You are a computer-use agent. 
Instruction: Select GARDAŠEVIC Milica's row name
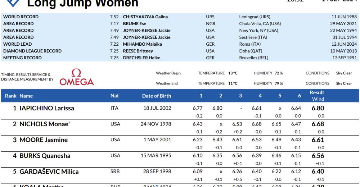49,172
